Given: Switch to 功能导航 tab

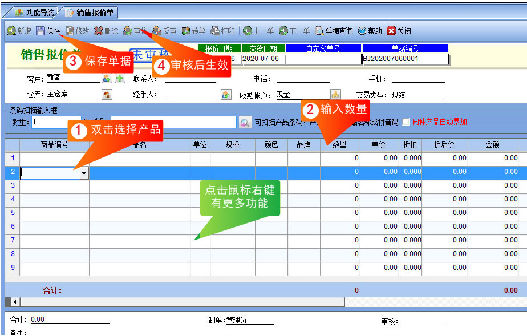Looking at the screenshot, I should [35, 13].
